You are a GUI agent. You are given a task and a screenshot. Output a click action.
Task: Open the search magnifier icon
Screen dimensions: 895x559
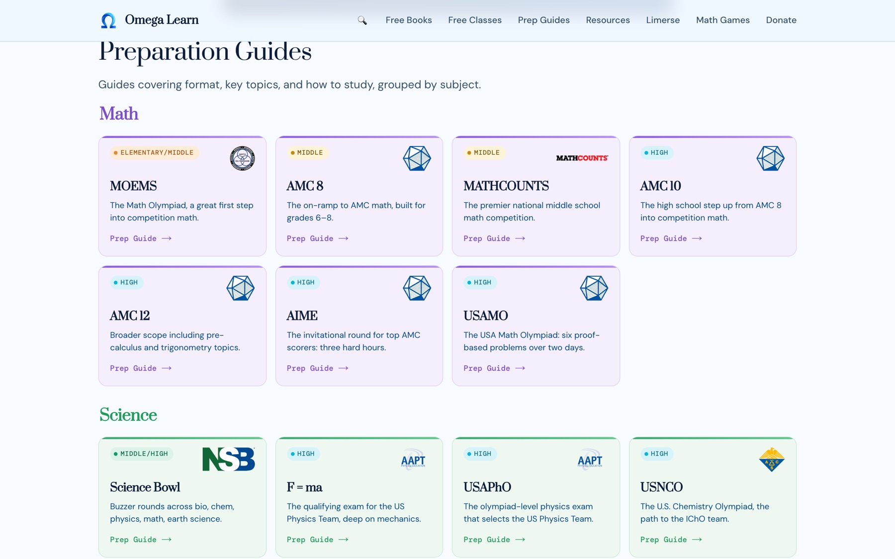click(362, 20)
